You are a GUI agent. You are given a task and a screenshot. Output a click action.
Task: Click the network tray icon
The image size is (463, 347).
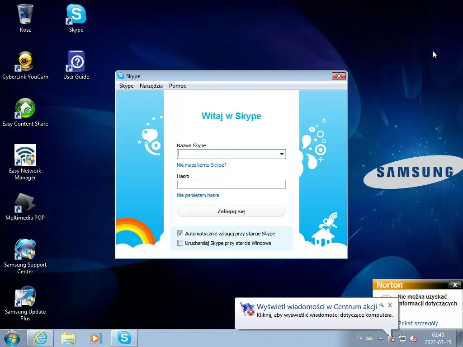pyautogui.click(x=402, y=338)
